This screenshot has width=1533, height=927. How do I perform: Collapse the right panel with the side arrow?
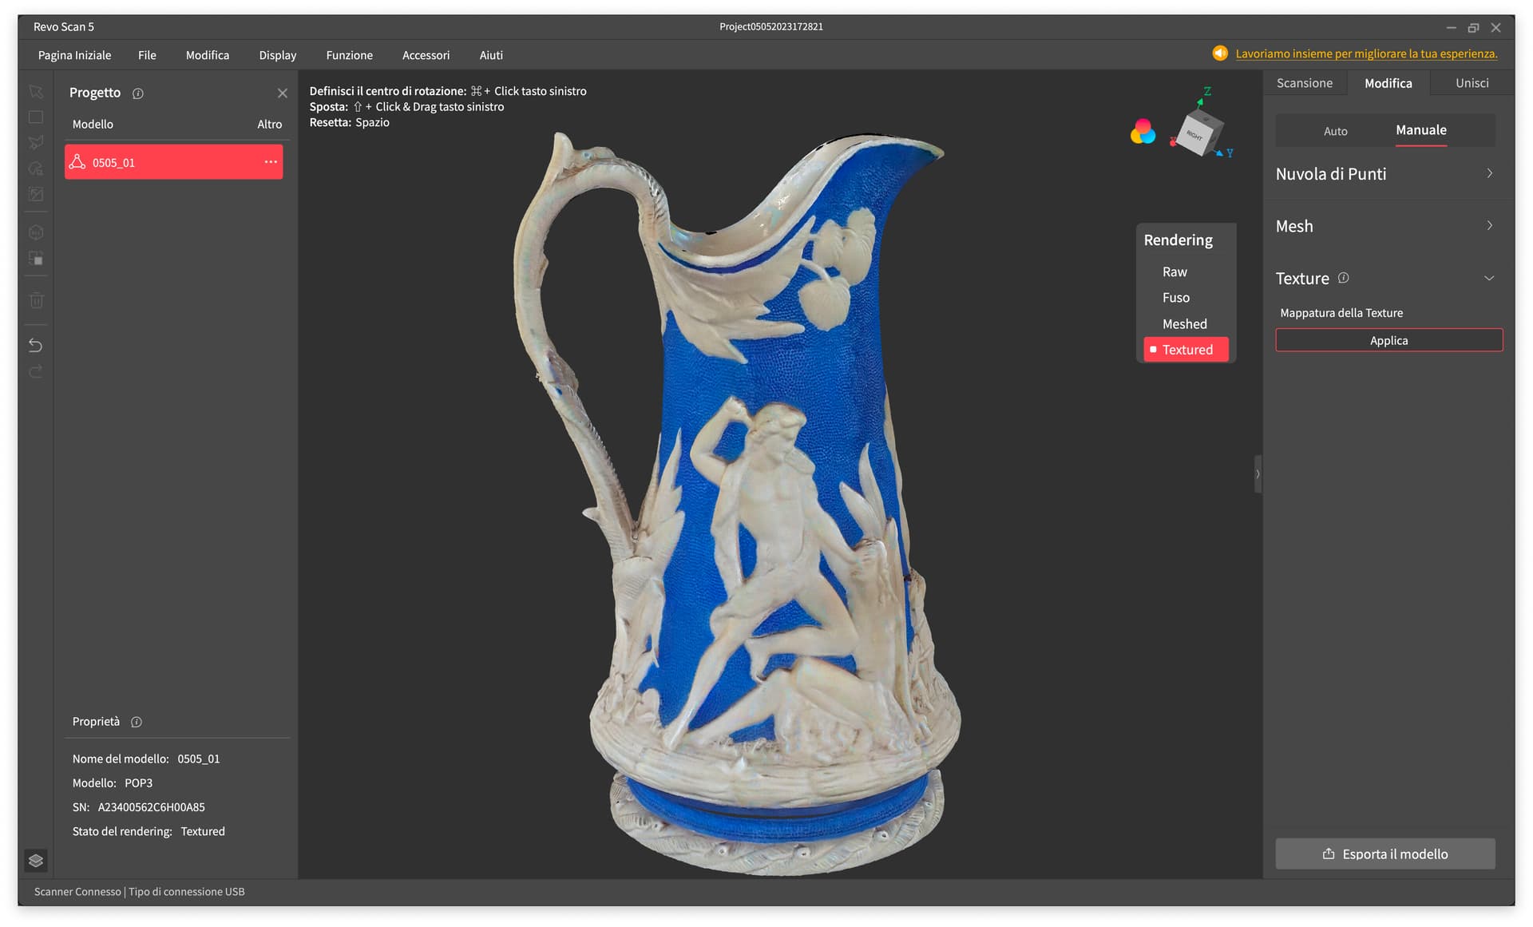(x=1258, y=474)
